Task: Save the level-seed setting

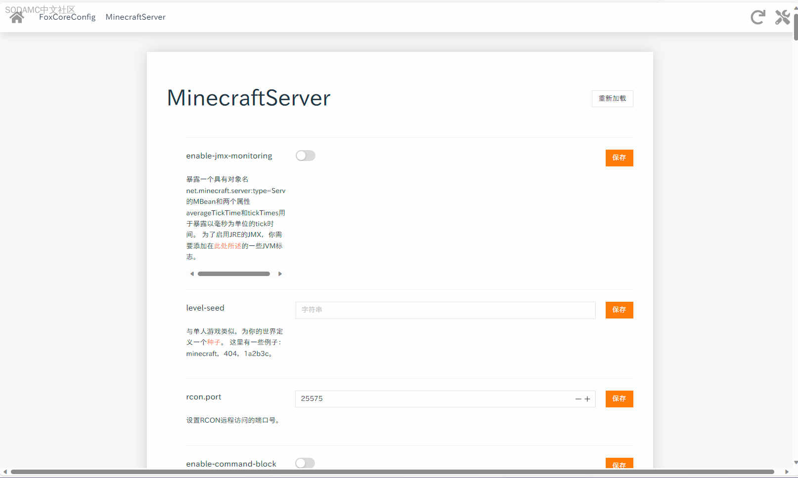Action: (x=619, y=310)
